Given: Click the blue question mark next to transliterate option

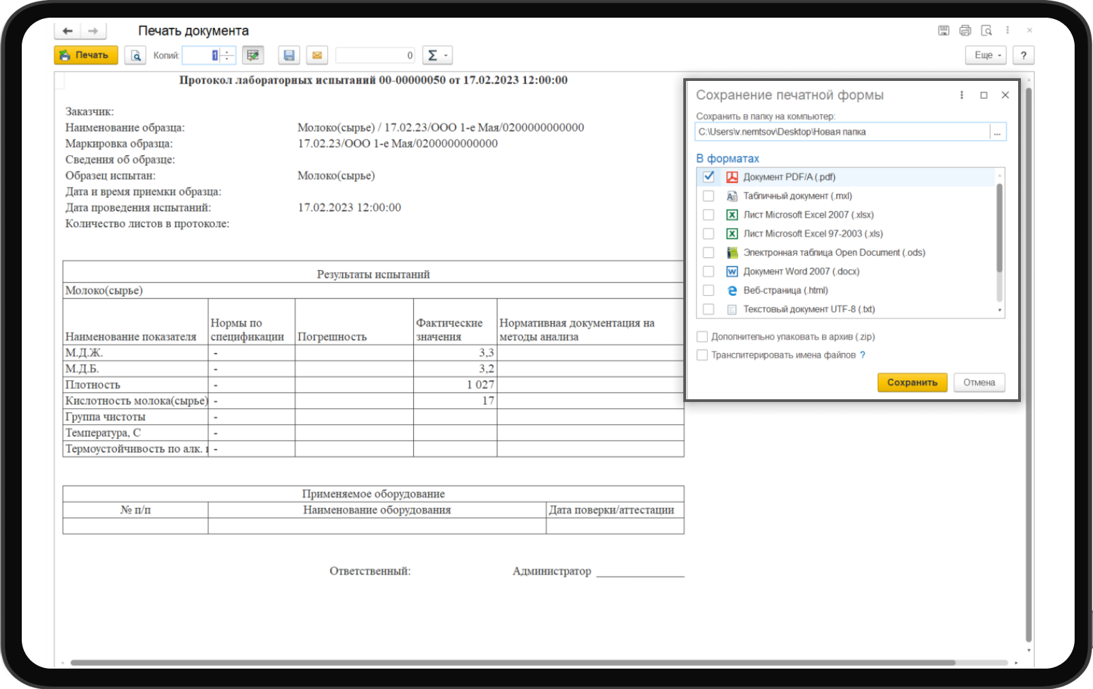Looking at the screenshot, I should (x=862, y=355).
